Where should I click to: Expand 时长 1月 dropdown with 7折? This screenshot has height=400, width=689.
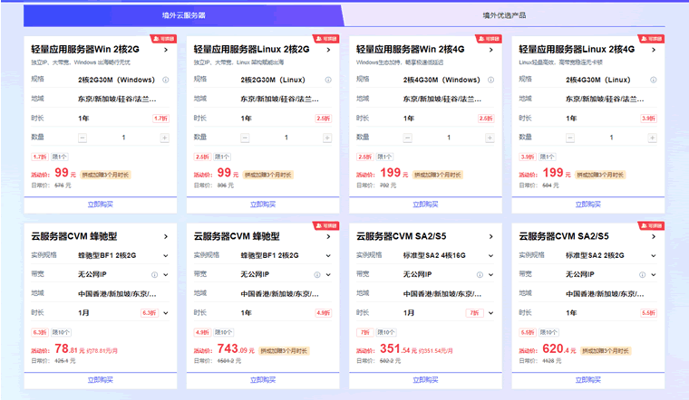[x=490, y=313]
